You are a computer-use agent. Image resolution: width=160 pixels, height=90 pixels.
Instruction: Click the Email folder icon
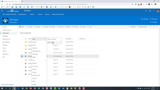[x=26, y=42]
